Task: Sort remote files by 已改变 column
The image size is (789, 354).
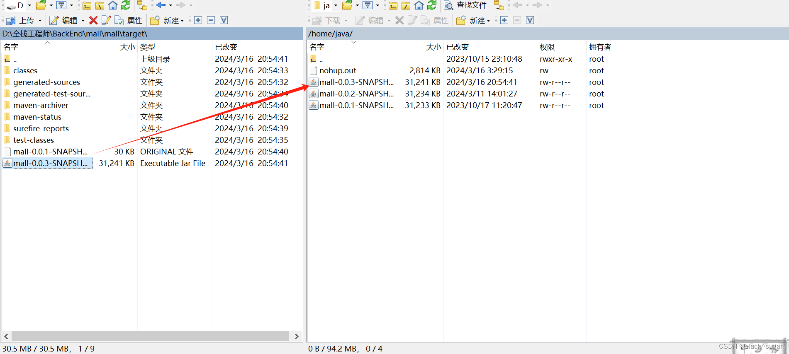Action: coord(490,47)
